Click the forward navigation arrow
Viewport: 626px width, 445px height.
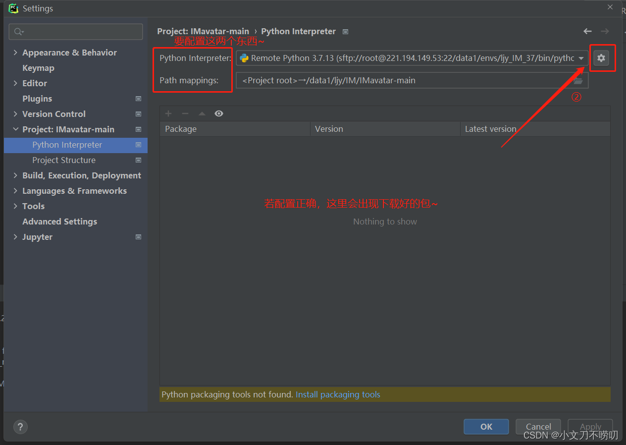(x=605, y=31)
